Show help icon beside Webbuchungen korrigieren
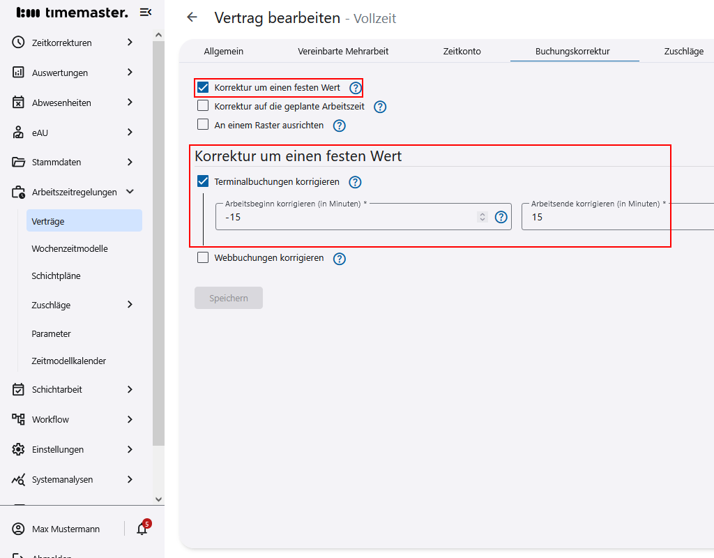Viewport: 714px width, 558px height. click(x=340, y=259)
